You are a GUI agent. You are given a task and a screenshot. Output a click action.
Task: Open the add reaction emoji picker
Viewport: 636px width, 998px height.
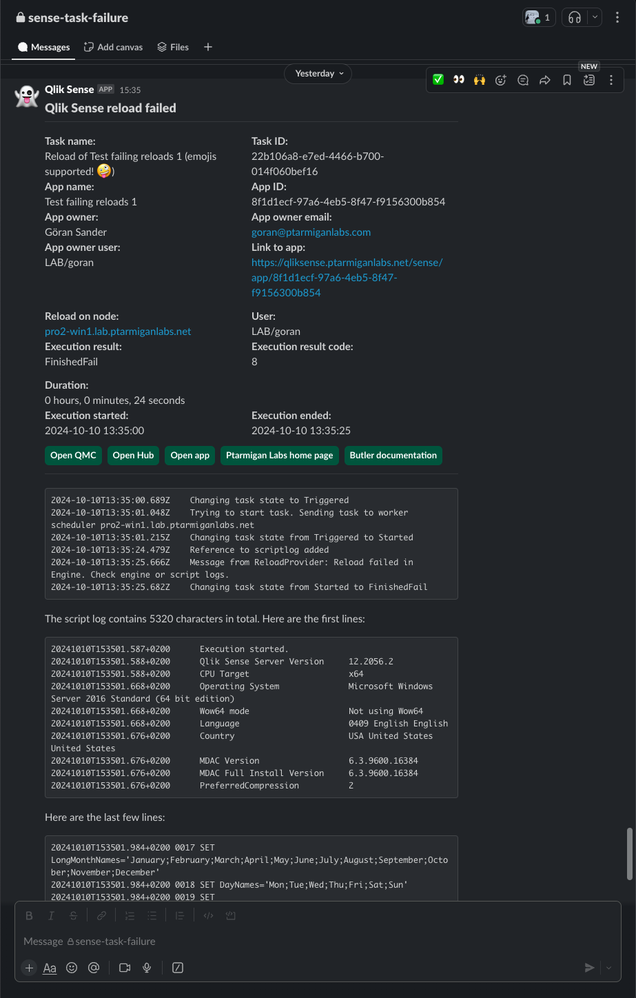tap(501, 80)
